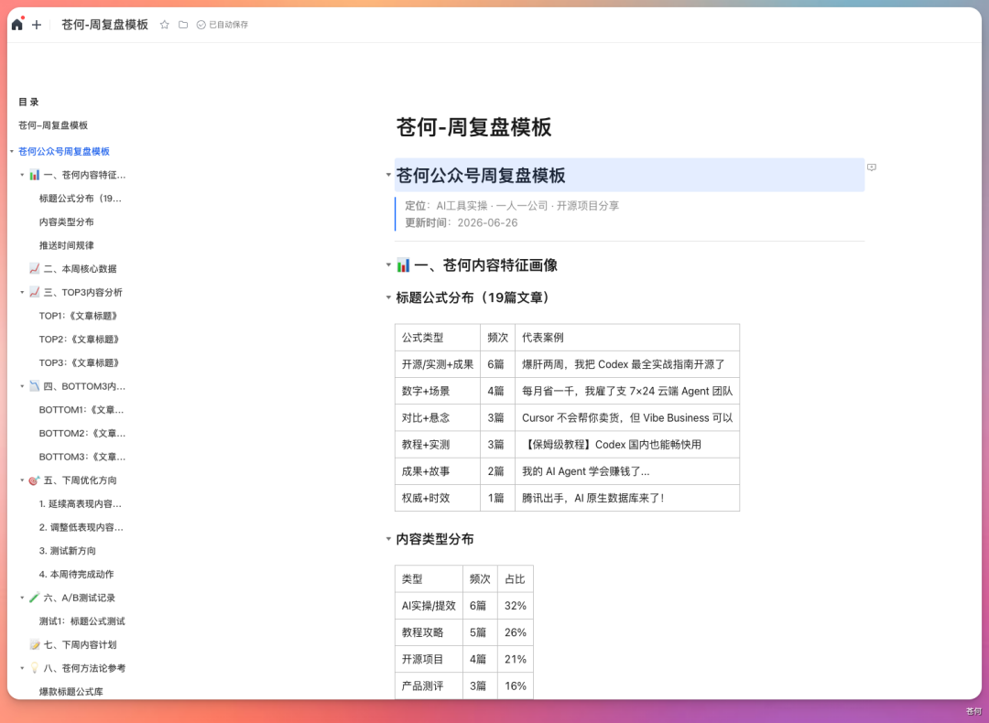The height and width of the screenshot is (723, 989).
Task: Open 二、本周核心数据 in the outline
Action: pos(73,268)
